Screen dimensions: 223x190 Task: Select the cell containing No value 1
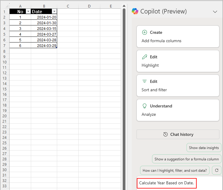tap(20, 17)
